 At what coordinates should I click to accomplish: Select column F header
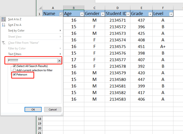pyautogui.click(x=163, y=8)
